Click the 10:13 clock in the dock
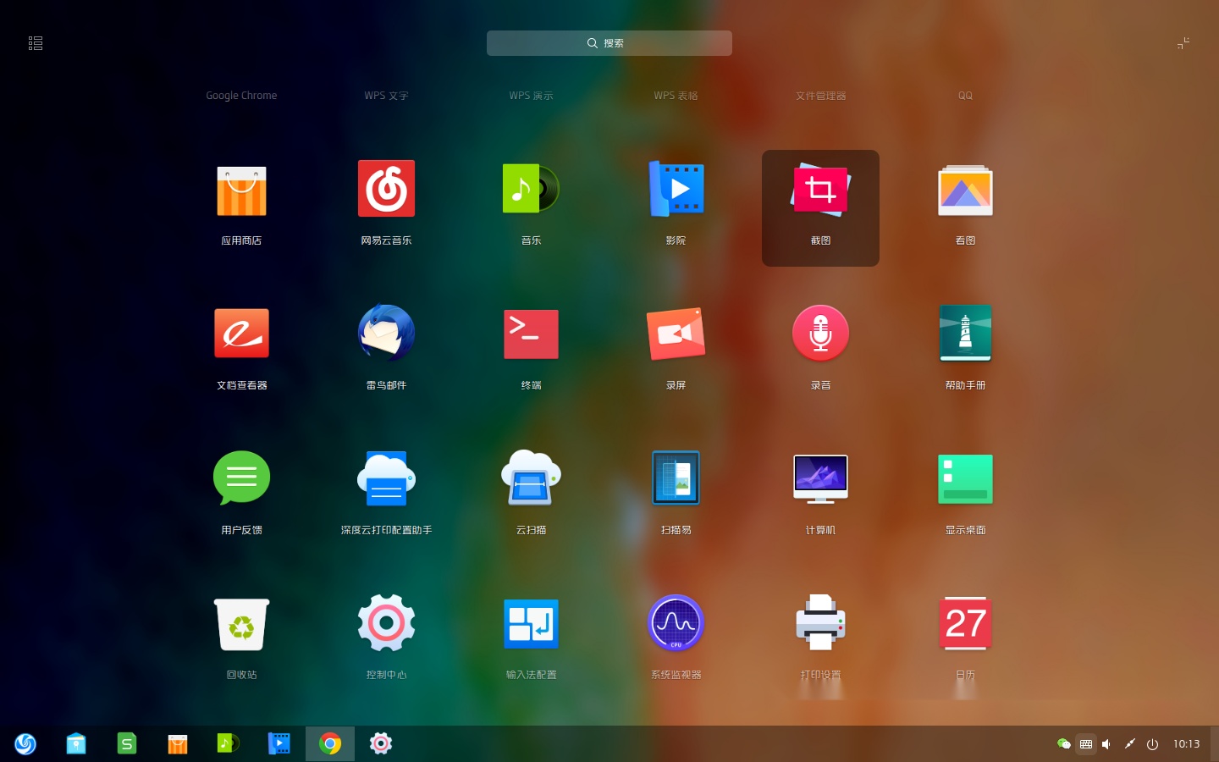This screenshot has height=762, width=1219. [x=1186, y=744]
